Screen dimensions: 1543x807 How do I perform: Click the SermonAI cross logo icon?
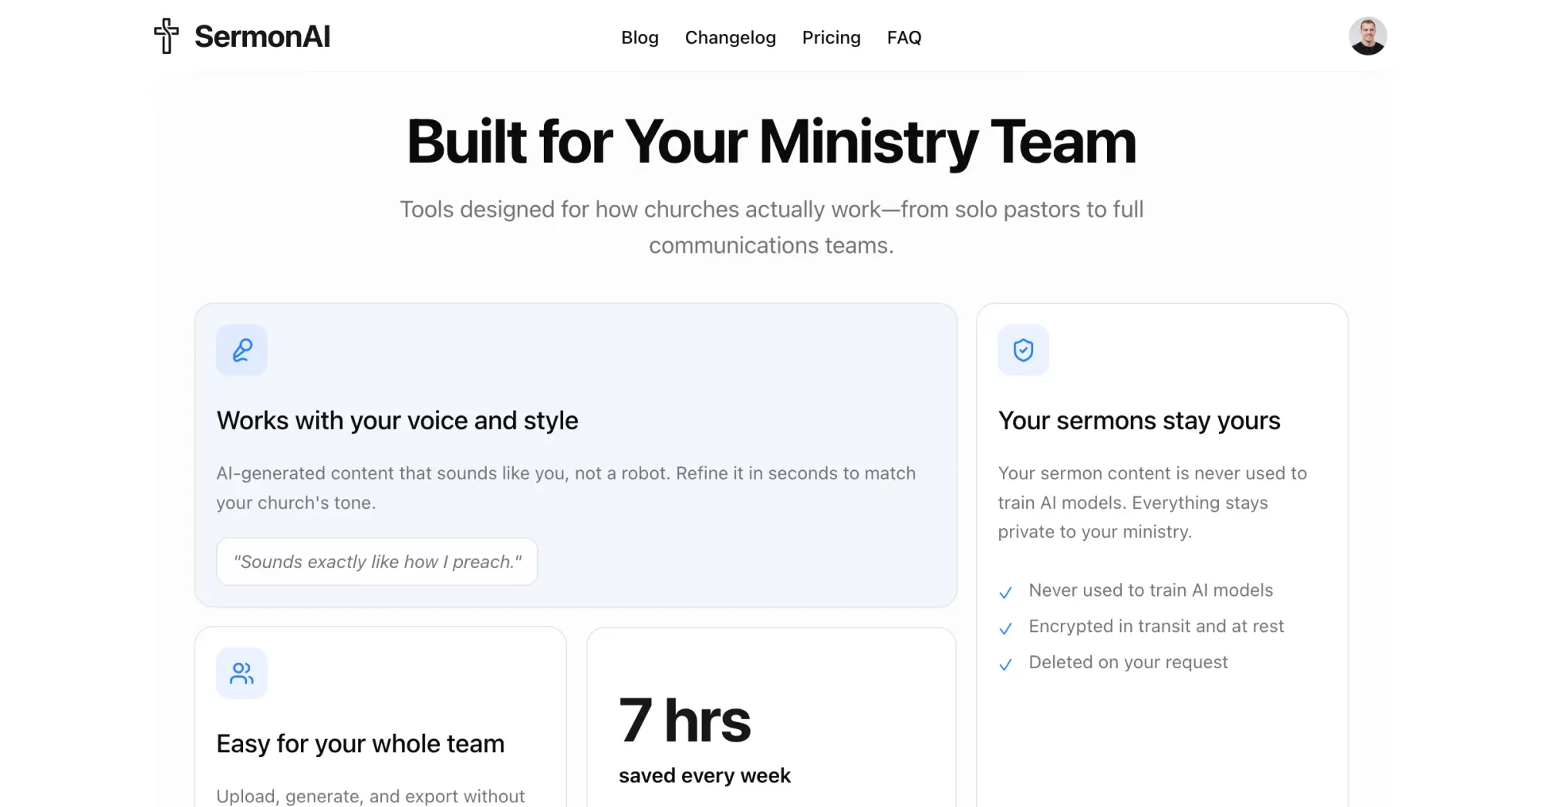point(167,36)
